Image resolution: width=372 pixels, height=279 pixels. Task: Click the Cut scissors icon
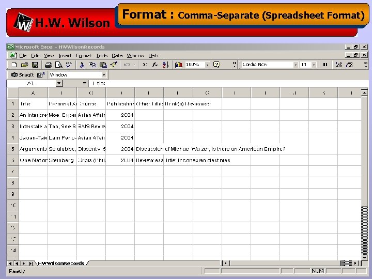pos(82,65)
